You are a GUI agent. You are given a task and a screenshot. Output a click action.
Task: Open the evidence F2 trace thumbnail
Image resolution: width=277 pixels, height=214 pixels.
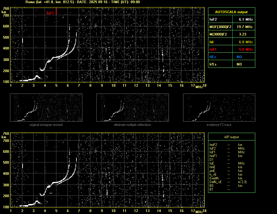point(219,108)
